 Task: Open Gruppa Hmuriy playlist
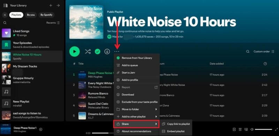[x=32, y=80]
